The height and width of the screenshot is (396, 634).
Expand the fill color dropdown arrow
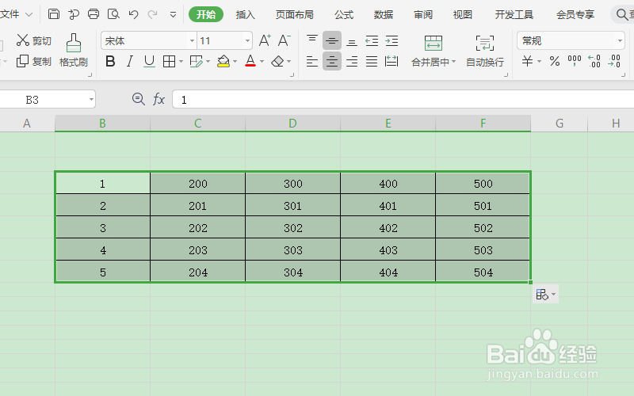235,62
